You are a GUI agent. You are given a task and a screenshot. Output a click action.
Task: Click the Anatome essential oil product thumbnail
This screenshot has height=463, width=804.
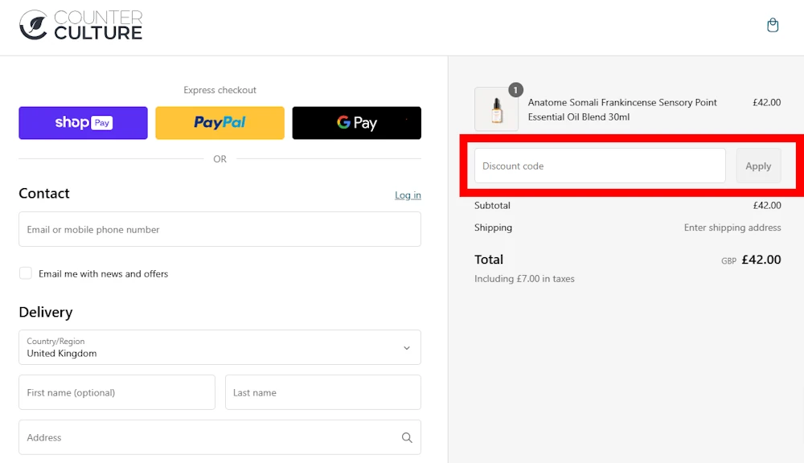coord(496,109)
